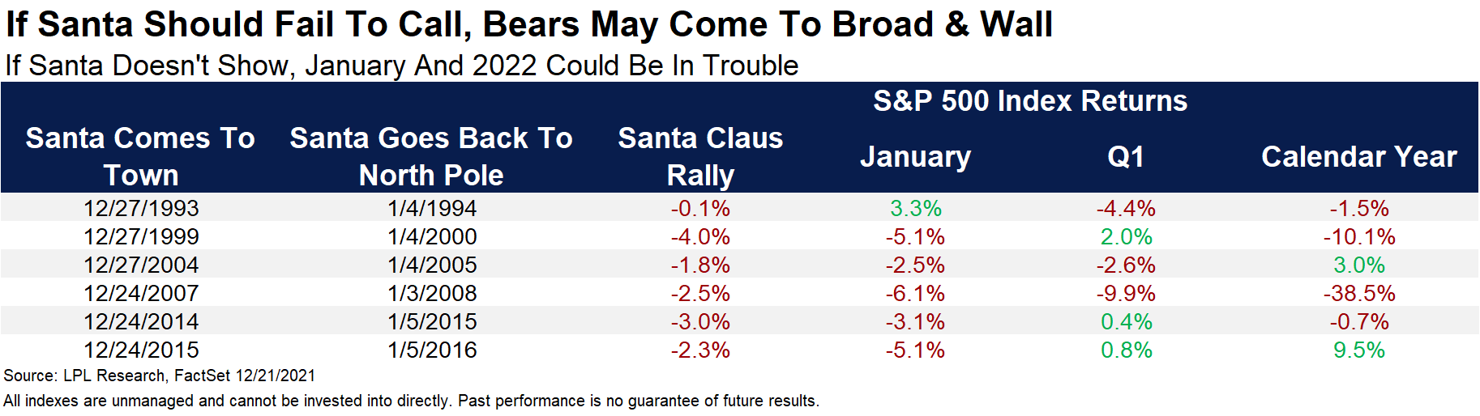Select the S&P 500 Index Returns header
1480x416 pixels.
pyautogui.click(x=1029, y=101)
